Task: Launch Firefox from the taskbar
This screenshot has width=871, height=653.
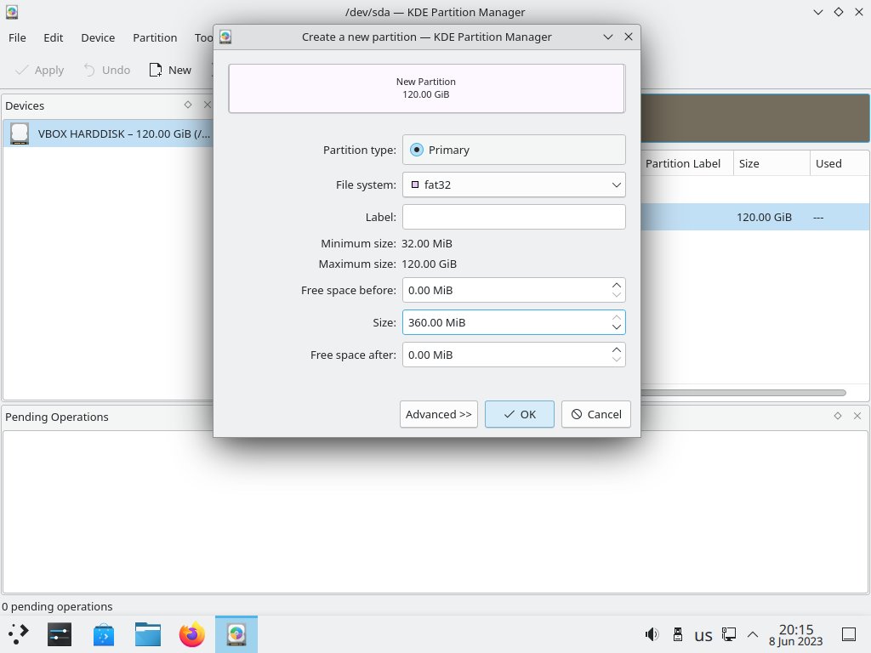Action: [191, 634]
